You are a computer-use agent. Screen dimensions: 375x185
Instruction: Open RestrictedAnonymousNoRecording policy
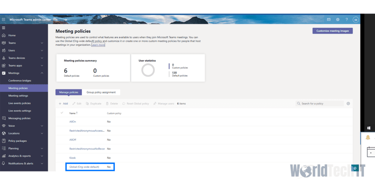(87, 149)
